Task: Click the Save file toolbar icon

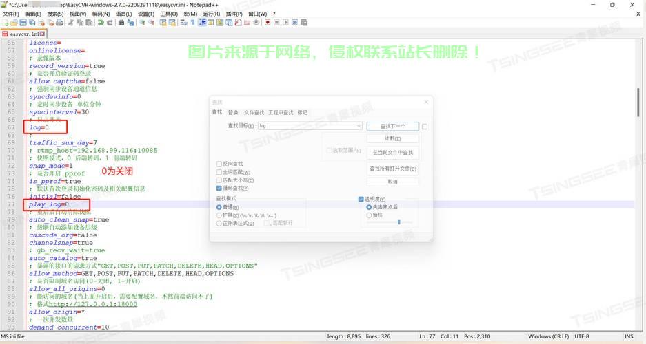Action: click(x=23, y=23)
